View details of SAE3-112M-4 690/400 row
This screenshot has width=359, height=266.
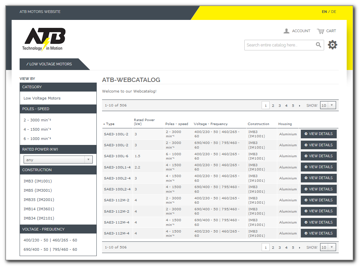pos(318,222)
